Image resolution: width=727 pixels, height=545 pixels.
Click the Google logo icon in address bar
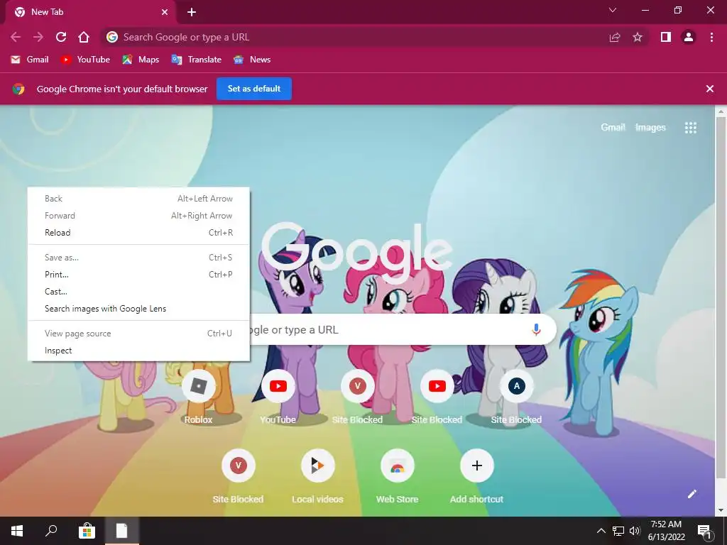tap(111, 37)
